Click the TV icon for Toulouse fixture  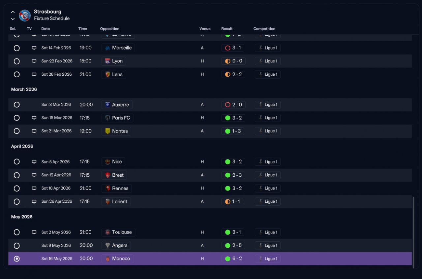click(x=34, y=232)
